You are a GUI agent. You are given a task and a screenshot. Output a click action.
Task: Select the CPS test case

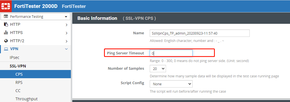[35, 74]
